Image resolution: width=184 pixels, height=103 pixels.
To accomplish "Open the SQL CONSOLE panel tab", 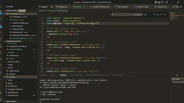I will pos(117,75).
